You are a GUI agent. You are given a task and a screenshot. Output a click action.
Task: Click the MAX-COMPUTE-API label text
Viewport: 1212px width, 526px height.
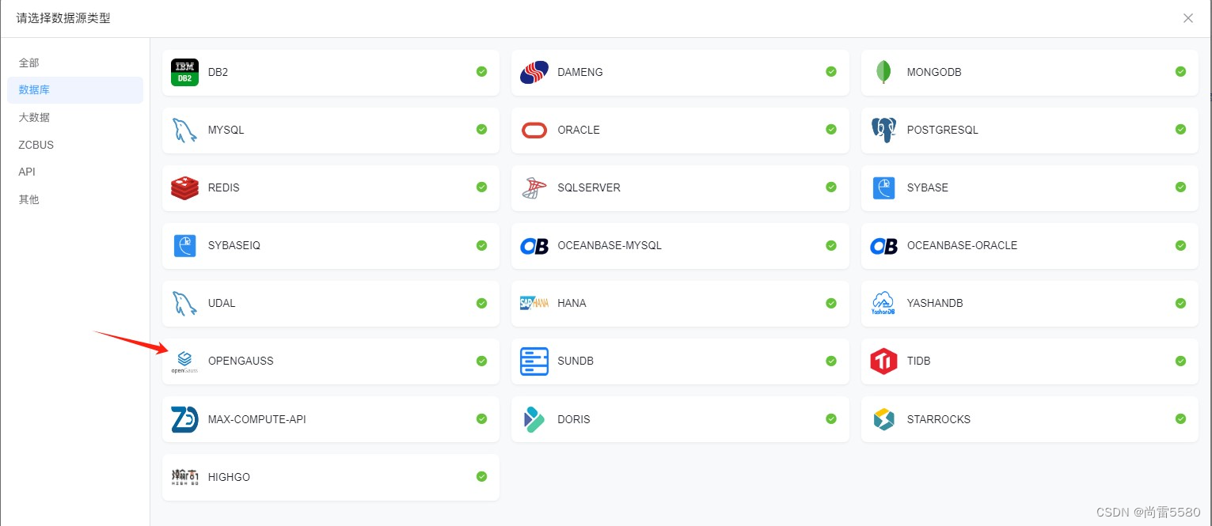click(x=256, y=419)
